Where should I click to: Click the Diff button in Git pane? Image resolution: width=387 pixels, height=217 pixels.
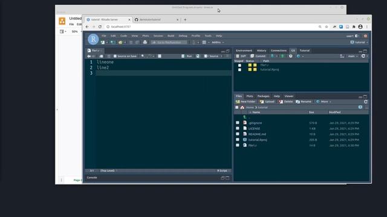[x=241, y=56]
